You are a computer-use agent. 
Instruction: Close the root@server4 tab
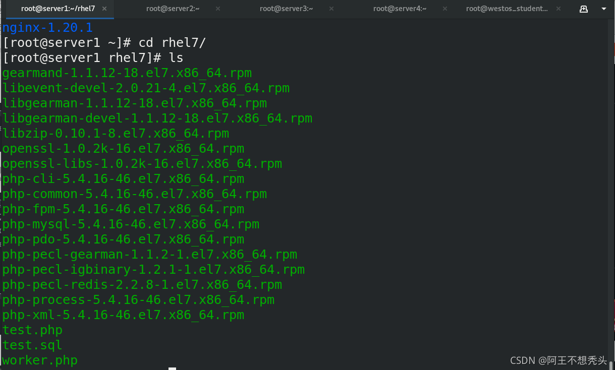[x=444, y=9]
